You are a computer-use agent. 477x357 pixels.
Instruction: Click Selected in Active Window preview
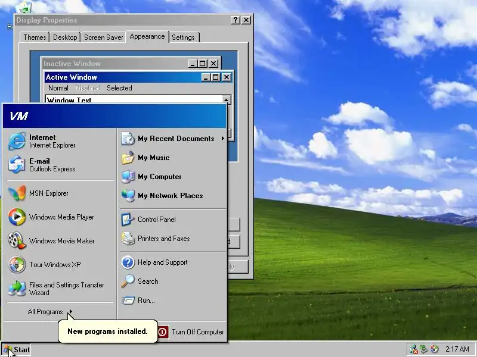[x=119, y=88]
